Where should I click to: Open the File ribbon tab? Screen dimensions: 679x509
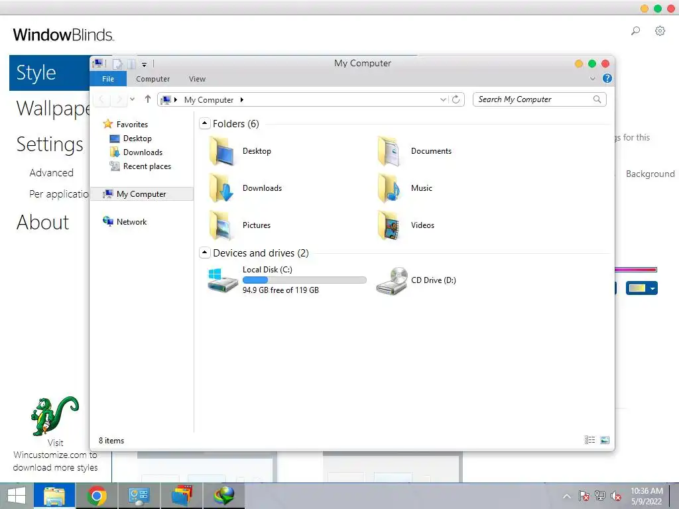(108, 79)
